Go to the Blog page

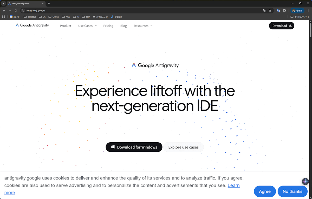coord(123,26)
